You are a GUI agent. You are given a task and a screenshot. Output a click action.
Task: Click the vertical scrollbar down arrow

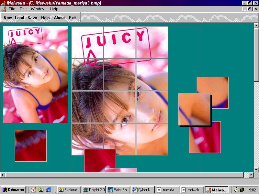256,169
